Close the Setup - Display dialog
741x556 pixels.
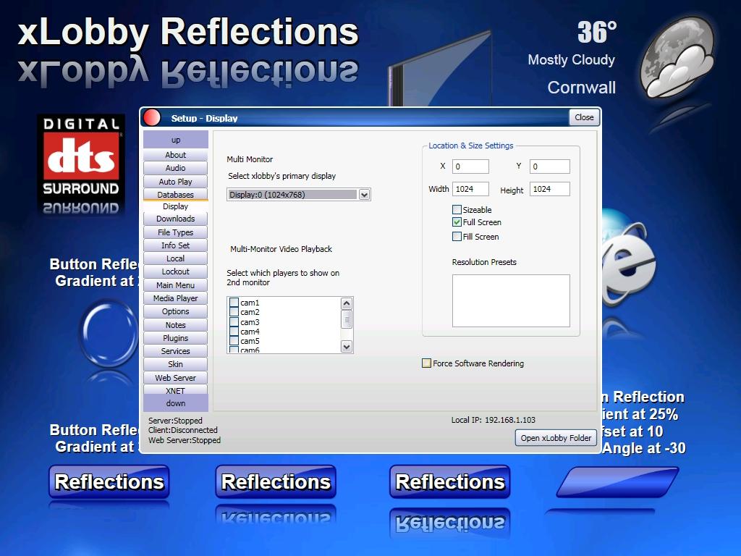coord(584,117)
